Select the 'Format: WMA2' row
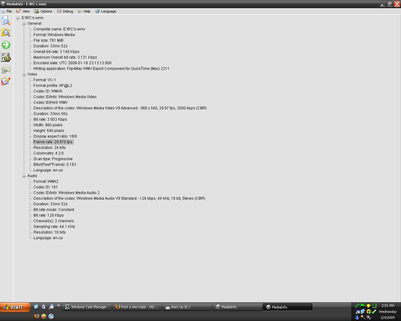The image size is (401, 321). click(46, 182)
